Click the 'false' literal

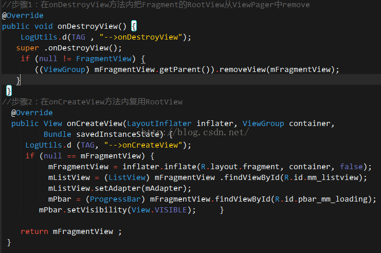pyautogui.click(x=351, y=167)
